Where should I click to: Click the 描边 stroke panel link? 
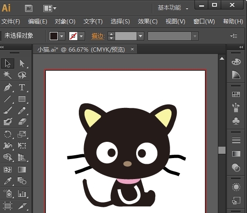[98, 36]
